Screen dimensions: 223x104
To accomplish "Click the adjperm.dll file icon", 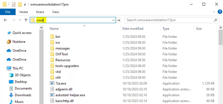I will [x=52, y=89].
